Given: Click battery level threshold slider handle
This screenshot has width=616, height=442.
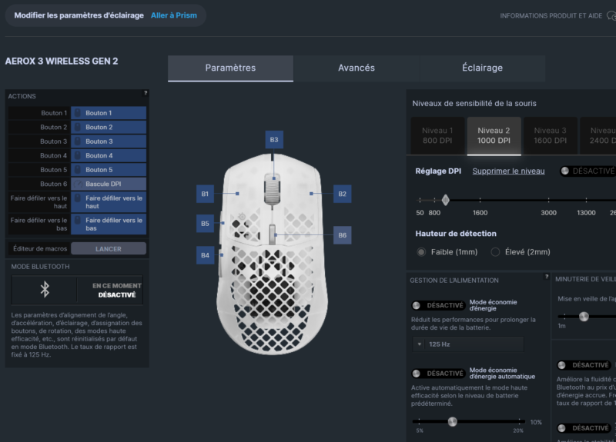Looking at the screenshot, I should [x=453, y=421].
